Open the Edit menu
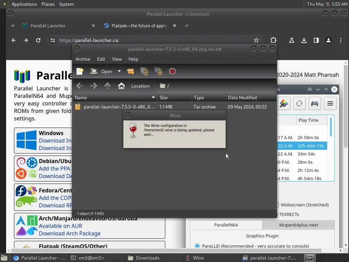 tap(101, 59)
